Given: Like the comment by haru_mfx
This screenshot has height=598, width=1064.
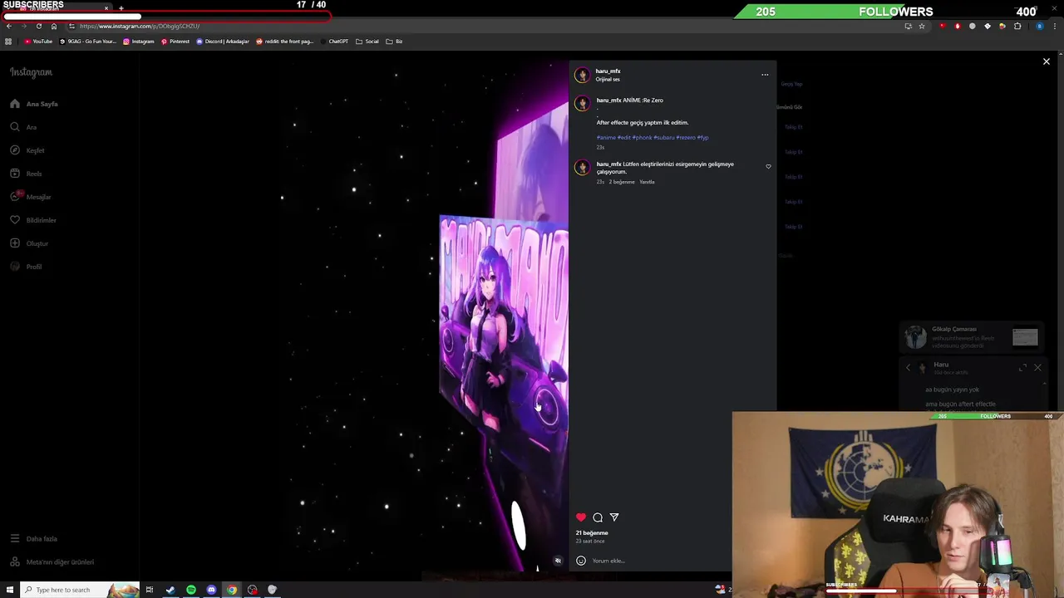Looking at the screenshot, I should tap(768, 167).
